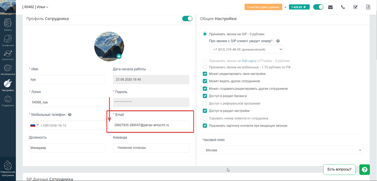This screenshot has width=377, height=181.
Task: Click the green question mark help button
Action: pyautogui.click(x=365, y=170)
